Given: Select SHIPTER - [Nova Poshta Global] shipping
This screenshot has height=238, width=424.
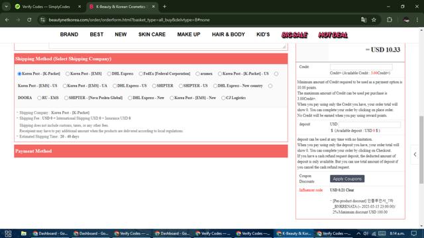Looking at the screenshot, I should [66, 98].
